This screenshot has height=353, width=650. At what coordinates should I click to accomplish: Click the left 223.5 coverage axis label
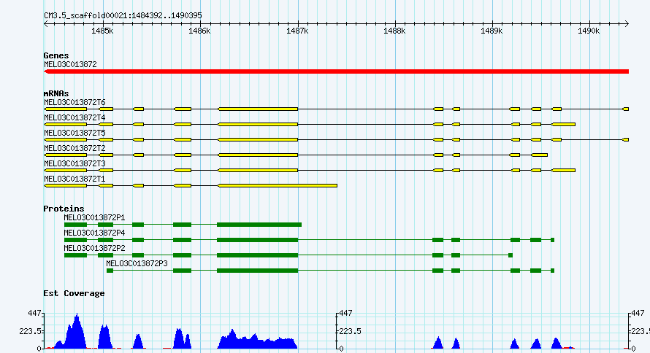[30, 331]
